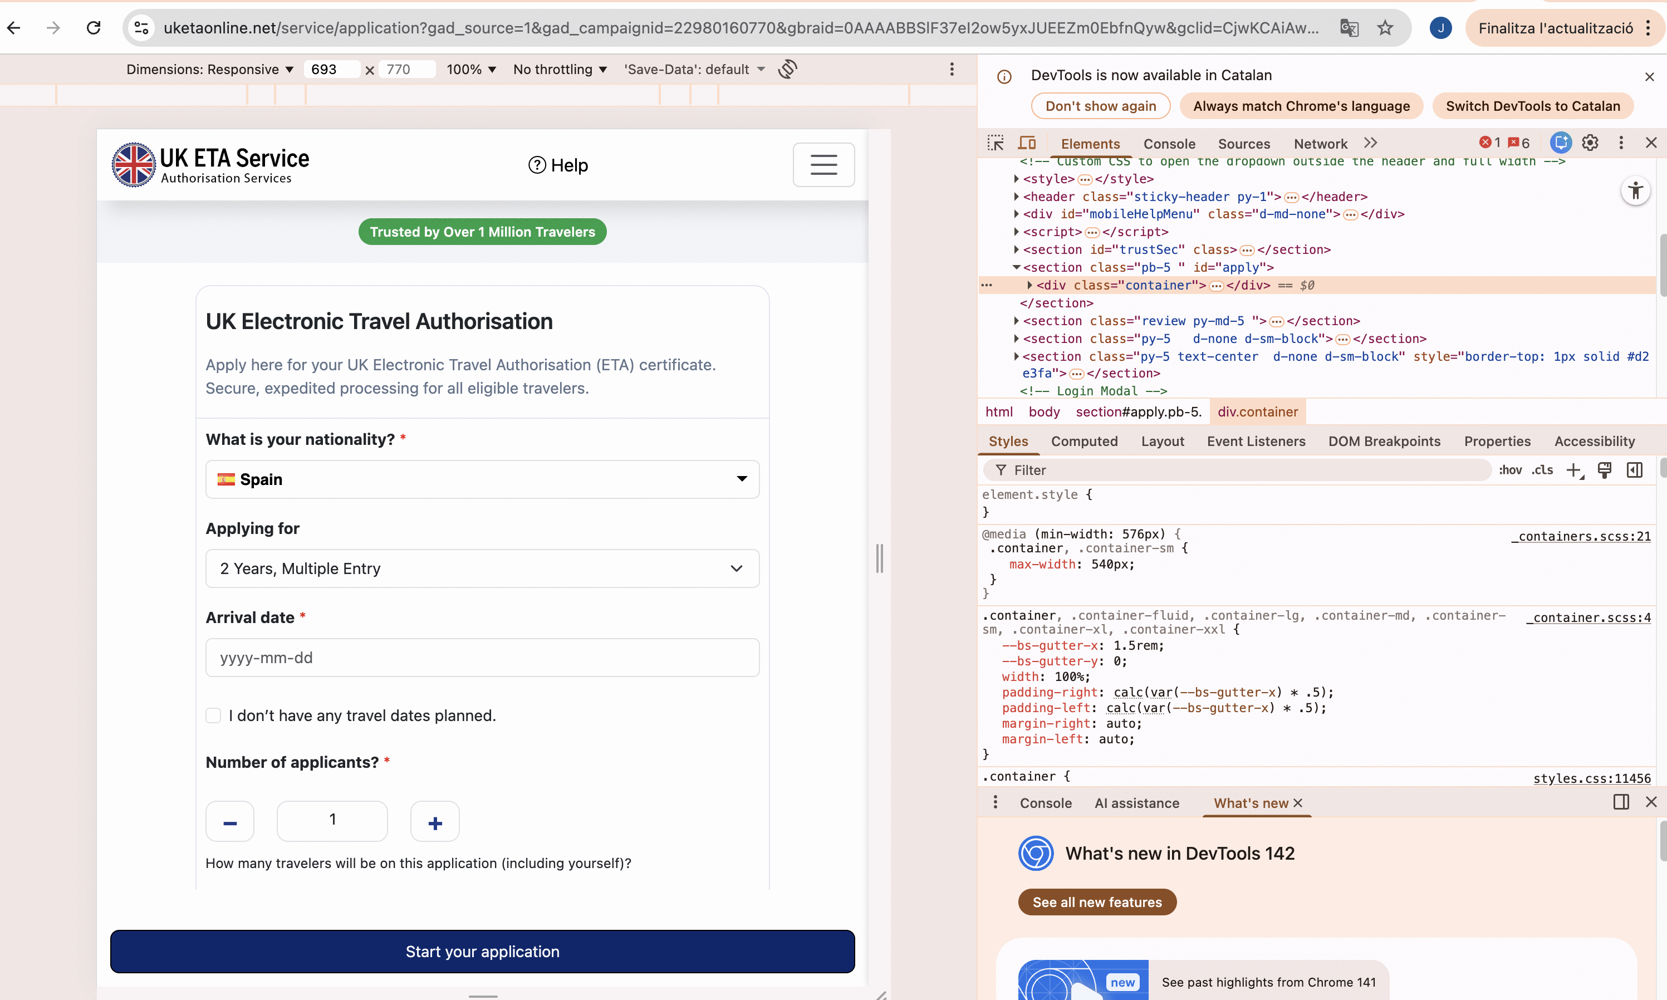Click the rotate screen orientation icon
1667x1000 pixels.
(x=788, y=68)
